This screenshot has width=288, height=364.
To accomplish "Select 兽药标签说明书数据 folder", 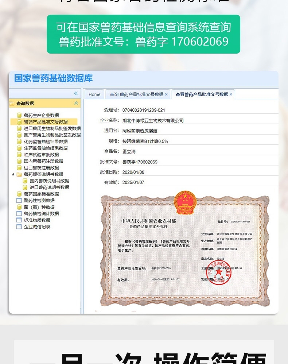I will [43, 174].
